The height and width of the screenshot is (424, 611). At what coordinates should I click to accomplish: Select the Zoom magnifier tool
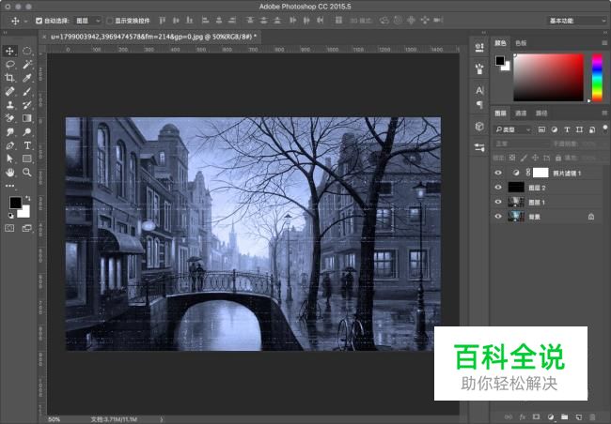27,173
